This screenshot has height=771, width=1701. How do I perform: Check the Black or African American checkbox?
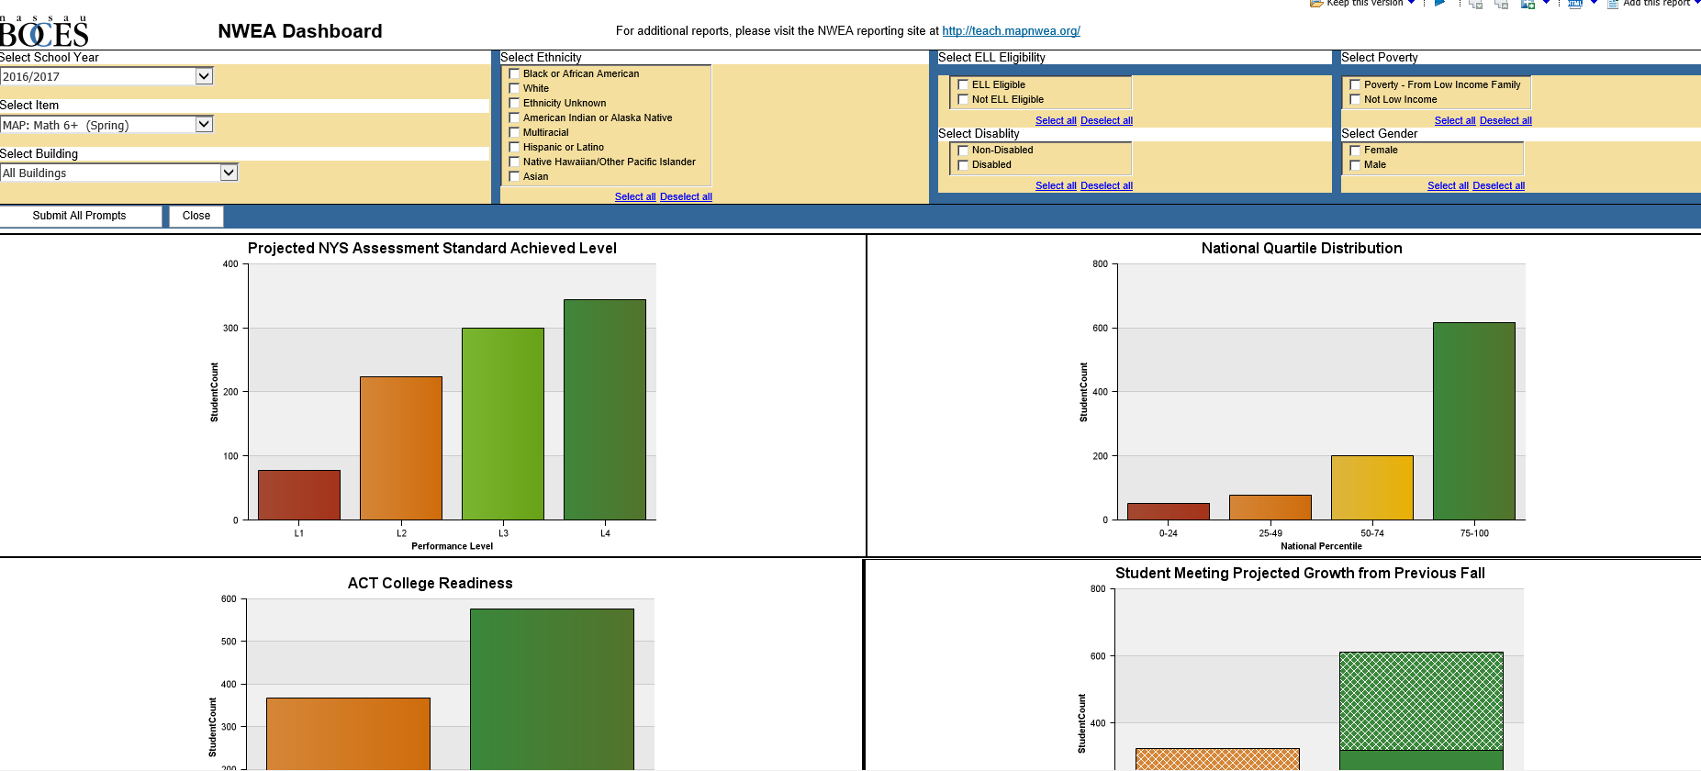tap(514, 73)
